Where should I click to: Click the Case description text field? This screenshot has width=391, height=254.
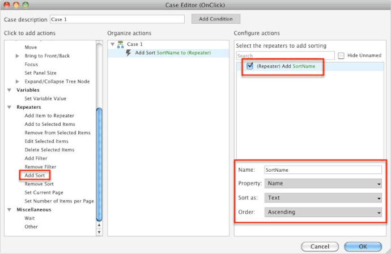pos(117,19)
